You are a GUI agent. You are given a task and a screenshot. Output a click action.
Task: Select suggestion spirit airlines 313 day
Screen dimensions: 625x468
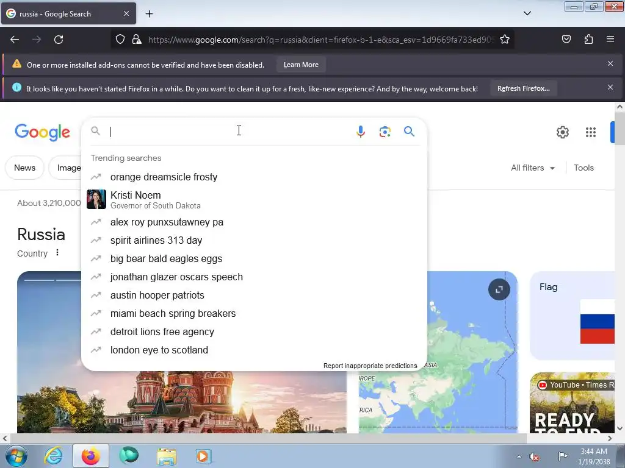coord(253,240)
